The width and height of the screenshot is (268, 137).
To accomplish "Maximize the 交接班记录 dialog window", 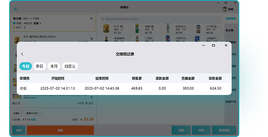I will [x=213, y=46].
